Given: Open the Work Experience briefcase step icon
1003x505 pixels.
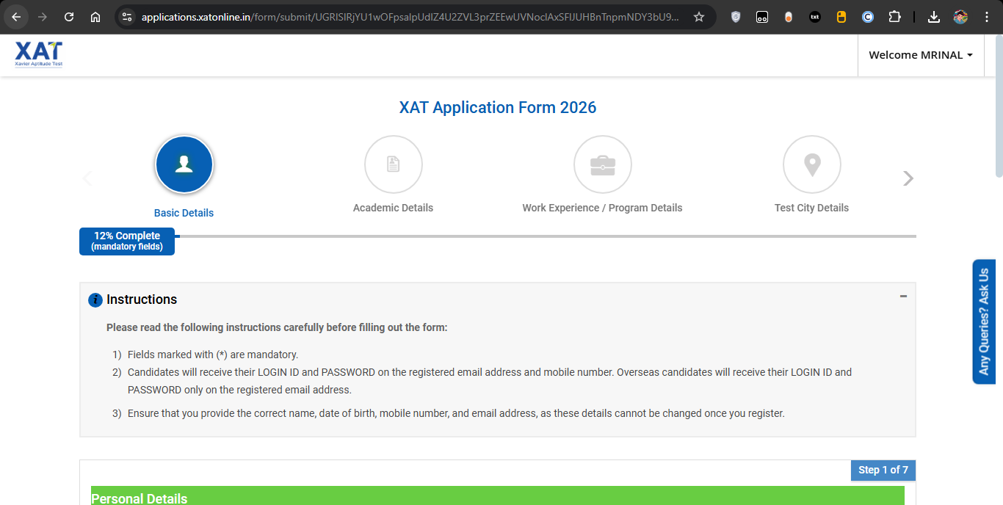Looking at the screenshot, I should pos(603,164).
